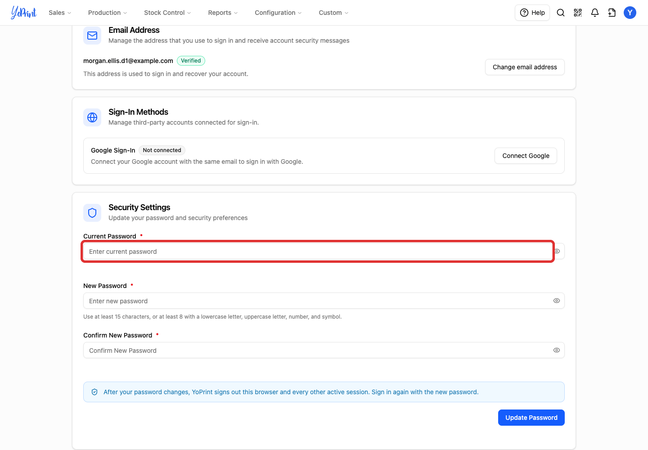Click the 'After your password changes' notice text
648x450 pixels.
pyautogui.click(x=291, y=392)
